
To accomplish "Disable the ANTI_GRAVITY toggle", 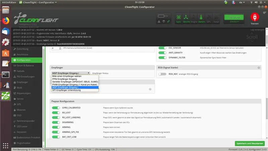I will [162, 53].
